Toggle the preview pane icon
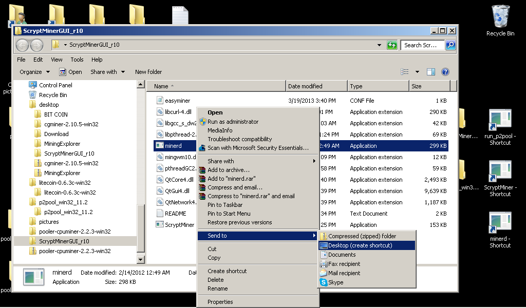Screen dimensions: 526x308 (431, 72)
